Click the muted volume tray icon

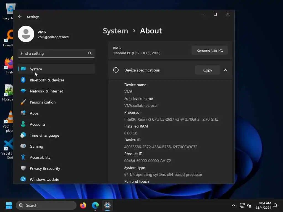click(x=250, y=205)
